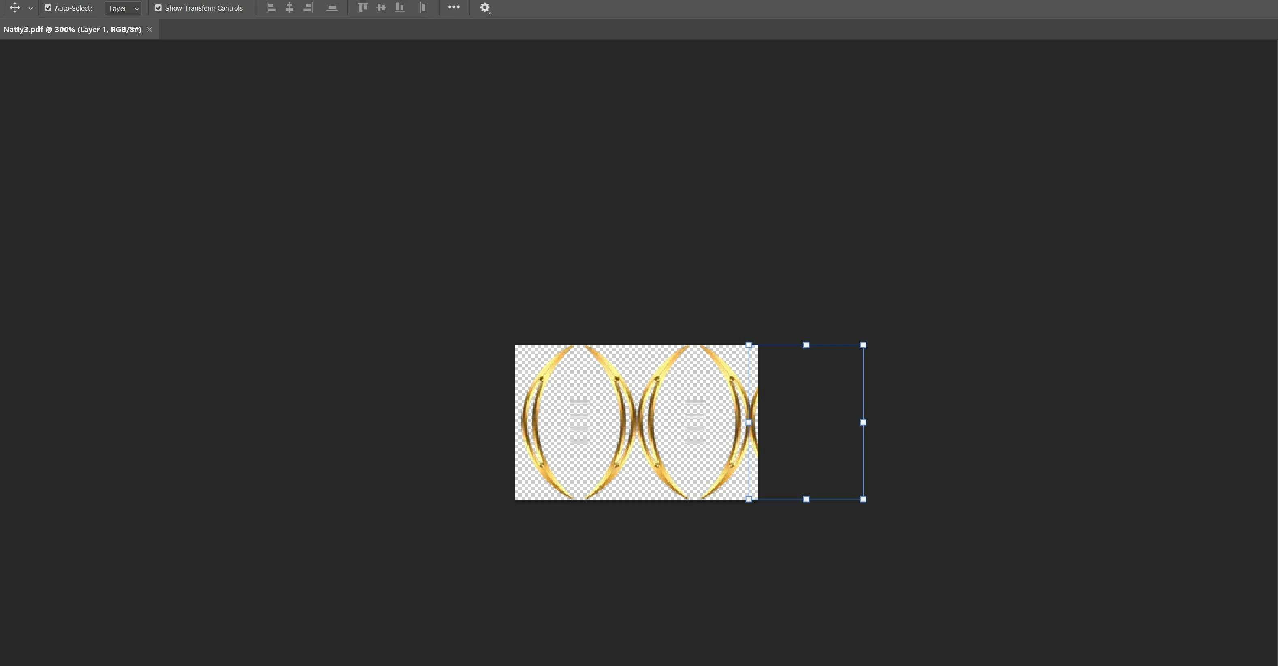1278x666 pixels.
Task: Click Align Right Edges icon
Action: tap(308, 7)
